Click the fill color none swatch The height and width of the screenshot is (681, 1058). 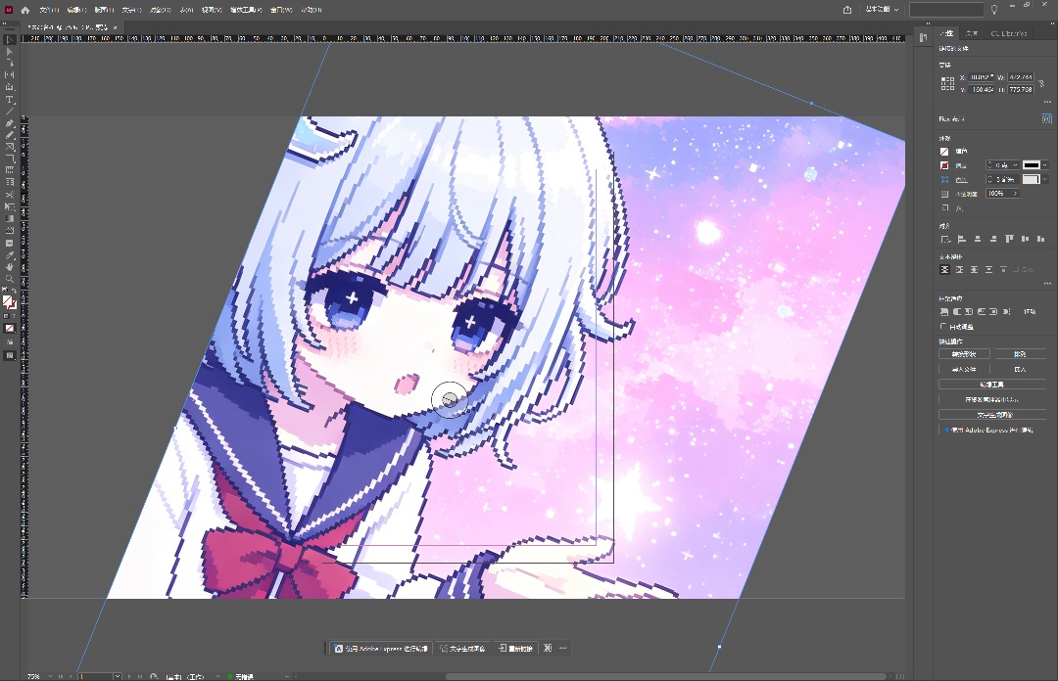(944, 152)
